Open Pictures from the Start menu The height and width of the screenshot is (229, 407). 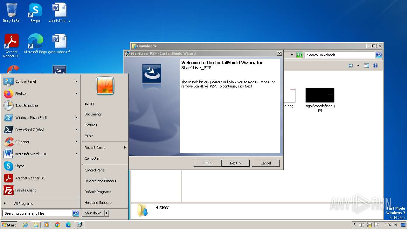(105, 125)
